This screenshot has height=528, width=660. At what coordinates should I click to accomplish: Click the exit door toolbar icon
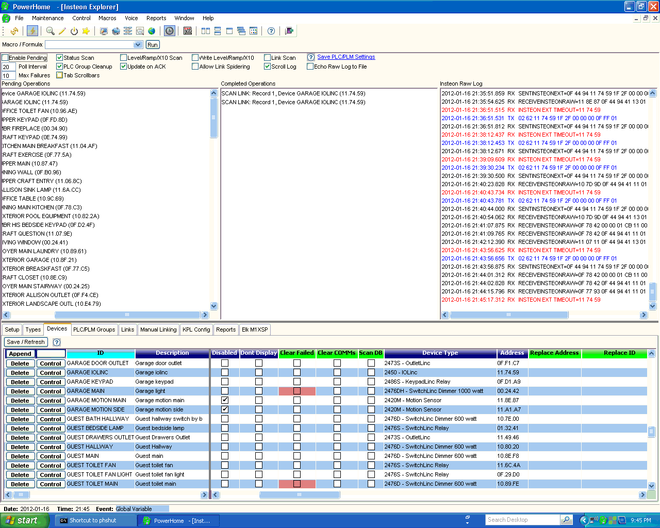pyautogui.click(x=289, y=31)
